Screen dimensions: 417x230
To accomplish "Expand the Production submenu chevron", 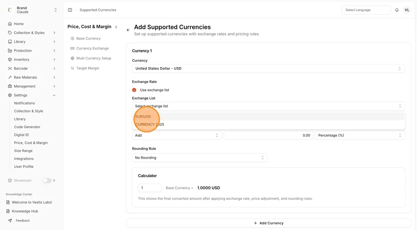I will 54,51.
